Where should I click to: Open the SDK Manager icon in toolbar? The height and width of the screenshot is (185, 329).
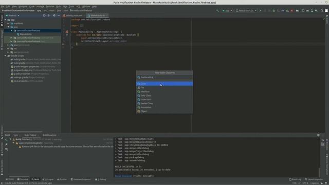[x=316, y=10]
